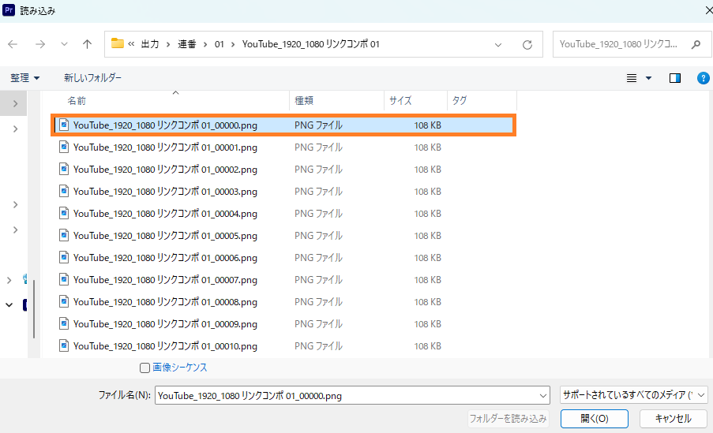Click 新しいフォルダー in the toolbar
The width and height of the screenshot is (713, 433).
click(92, 78)
